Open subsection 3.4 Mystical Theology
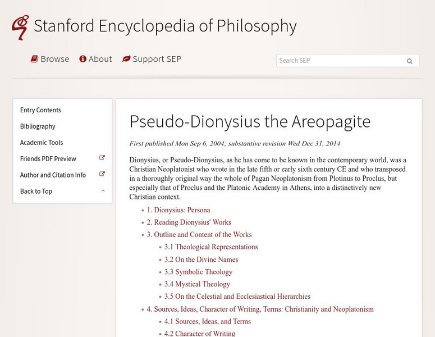The width and height of the screenshot is (435, 337). [197, 284]
